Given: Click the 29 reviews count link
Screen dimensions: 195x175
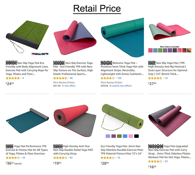Looking at the screenshot, I should tap(166, 161).
